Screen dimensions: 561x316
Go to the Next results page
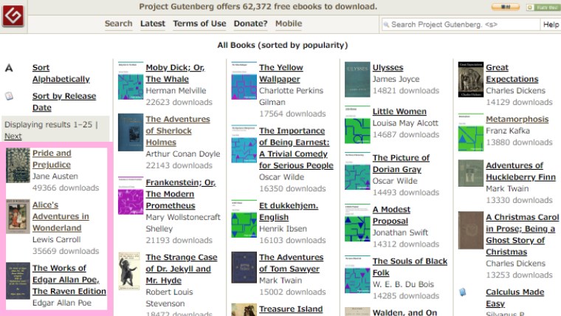(x=13, y=137)
